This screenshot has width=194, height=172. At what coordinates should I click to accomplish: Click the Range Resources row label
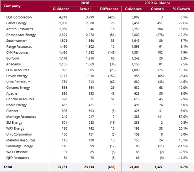(x=19, y=47)
